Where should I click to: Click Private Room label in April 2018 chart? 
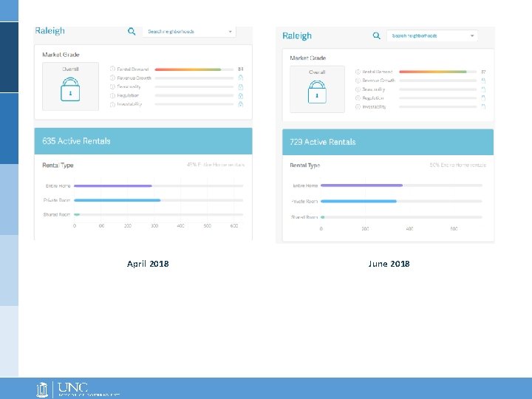point(57,200)
